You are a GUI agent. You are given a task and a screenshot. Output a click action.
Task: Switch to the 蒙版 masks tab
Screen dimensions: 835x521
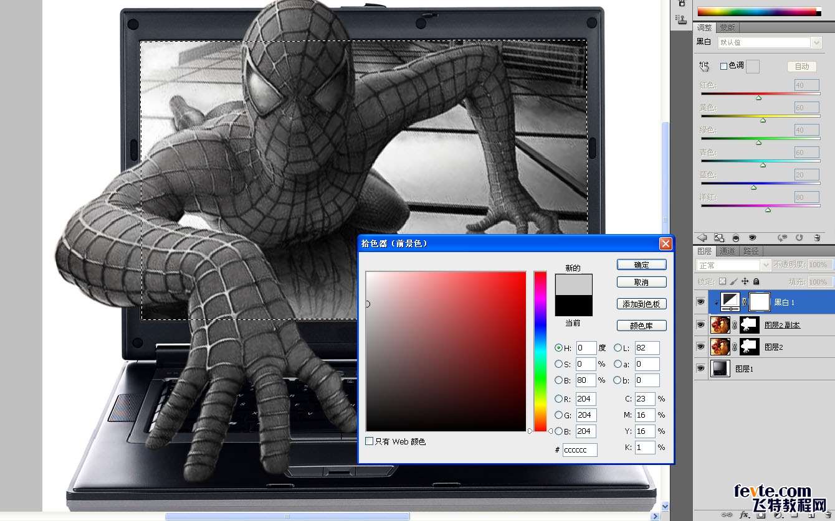tap(727, 28)
